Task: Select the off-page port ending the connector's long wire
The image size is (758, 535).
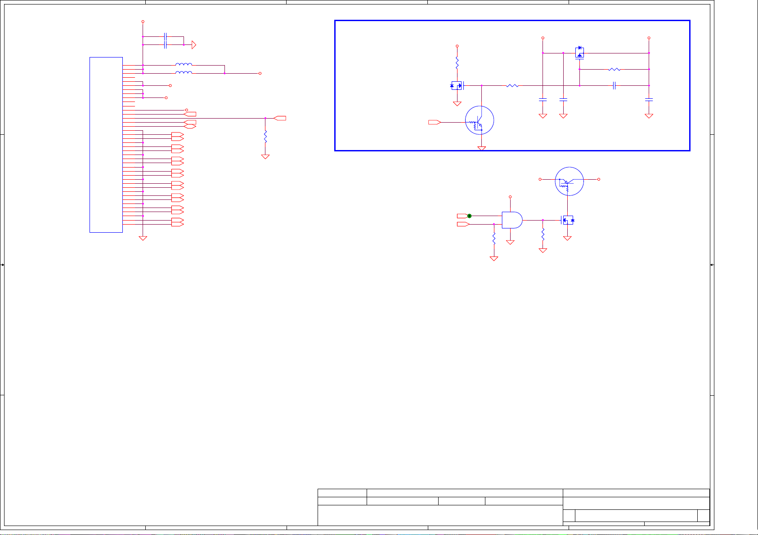Action: (x=280, y=118)
